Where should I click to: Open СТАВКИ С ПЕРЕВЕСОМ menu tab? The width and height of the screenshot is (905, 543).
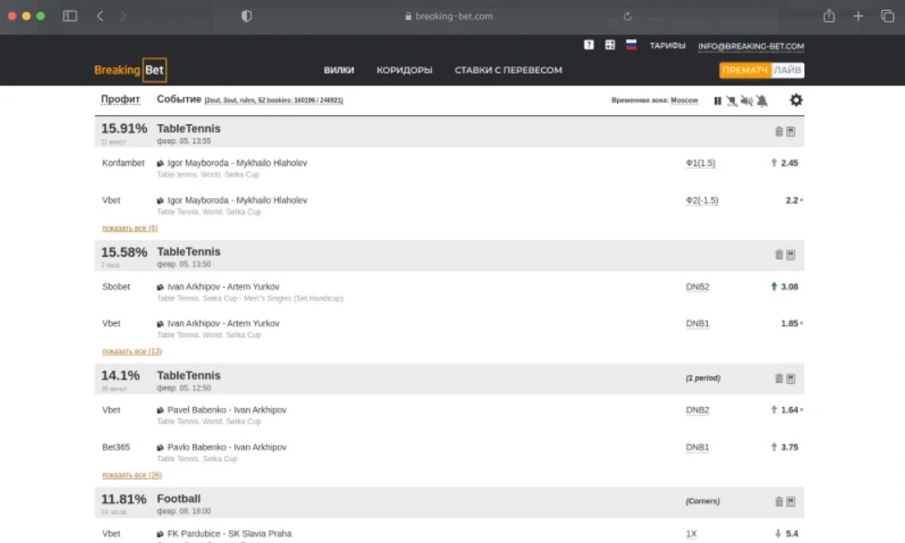508,70
